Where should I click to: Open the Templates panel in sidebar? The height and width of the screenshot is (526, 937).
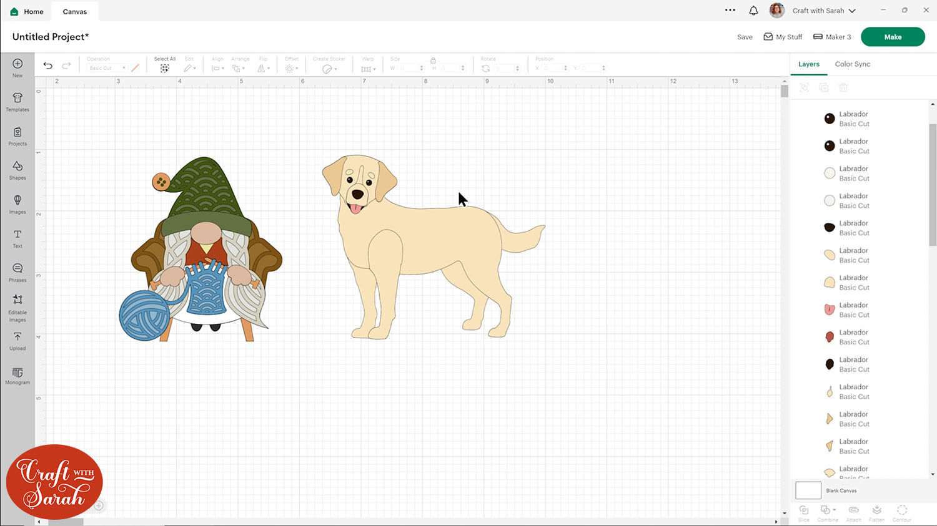[17, 102]
